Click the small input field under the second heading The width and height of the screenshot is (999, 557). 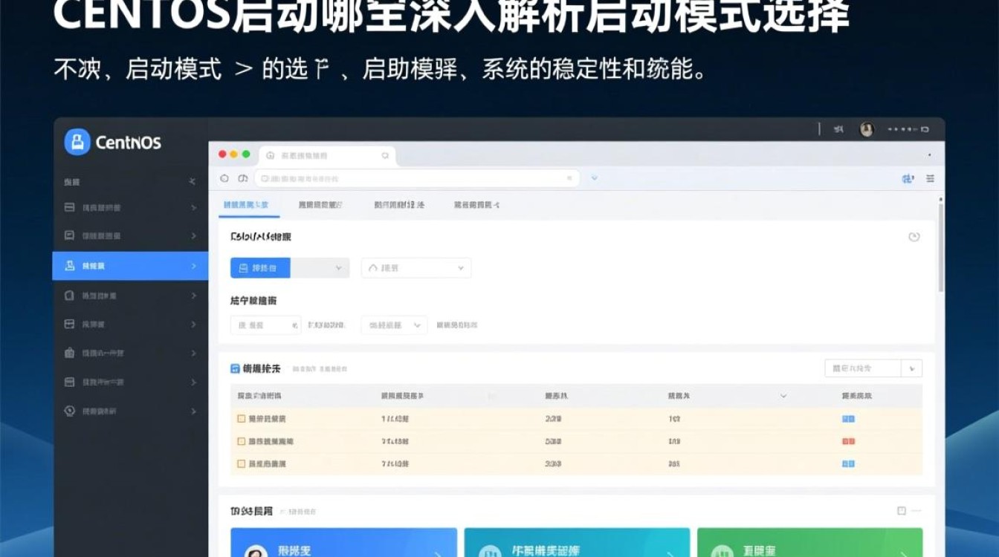[x=265, y=325]
